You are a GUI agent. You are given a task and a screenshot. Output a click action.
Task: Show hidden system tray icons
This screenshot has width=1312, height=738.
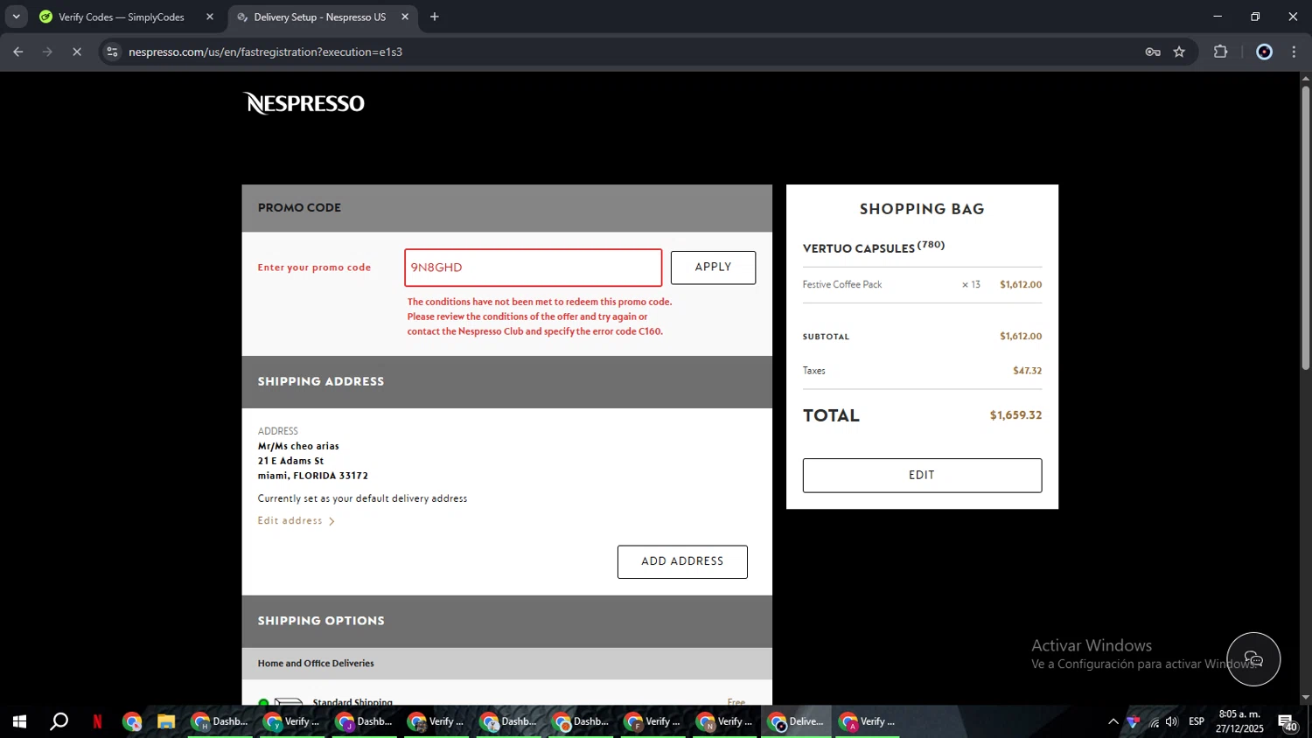coord(1113,721)
